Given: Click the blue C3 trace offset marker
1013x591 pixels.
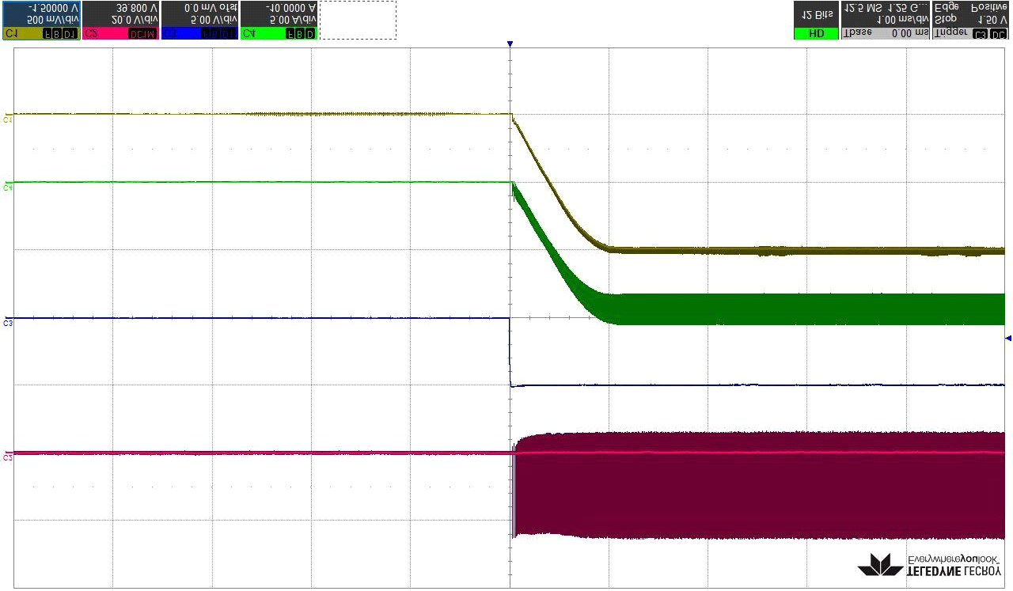Looking at the screenshot, I should coord(8,323).
